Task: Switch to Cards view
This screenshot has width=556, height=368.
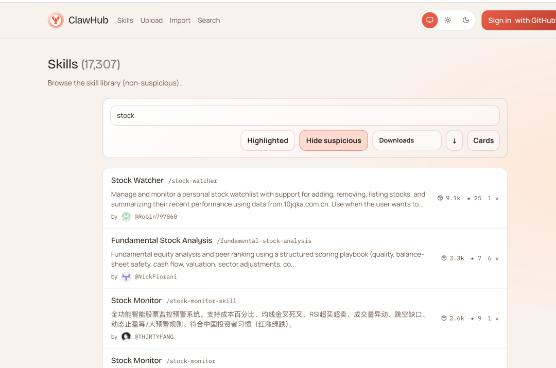Action: [x=483, y=141]
